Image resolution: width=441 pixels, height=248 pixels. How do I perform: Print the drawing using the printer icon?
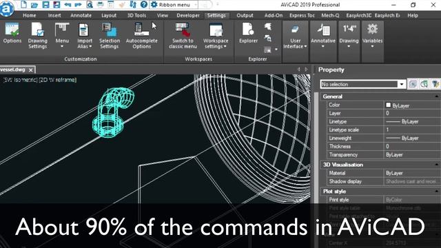tap(101, 5)
